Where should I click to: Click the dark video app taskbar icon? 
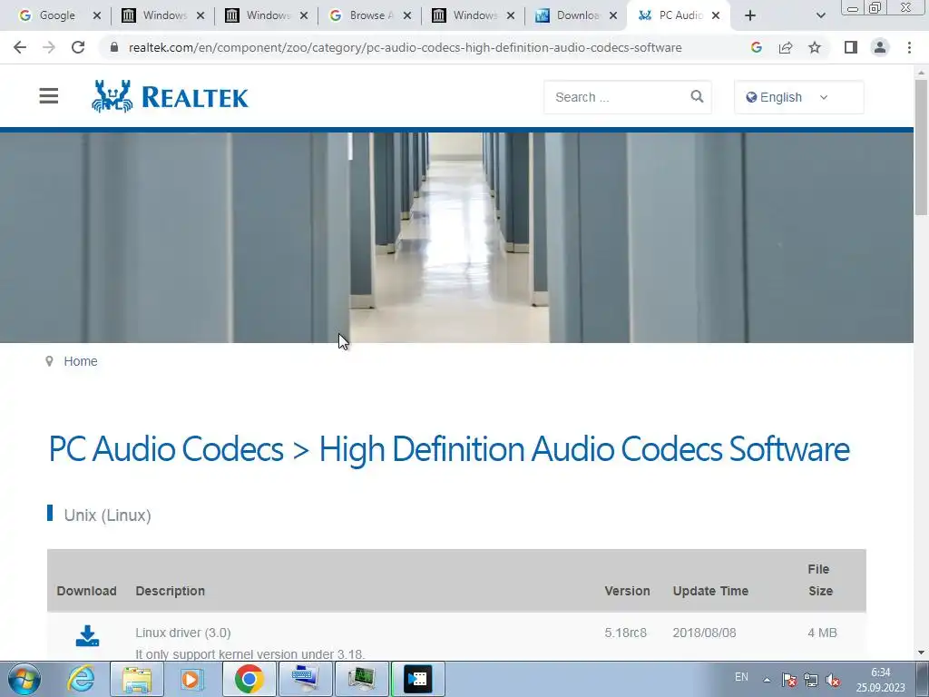418,679
